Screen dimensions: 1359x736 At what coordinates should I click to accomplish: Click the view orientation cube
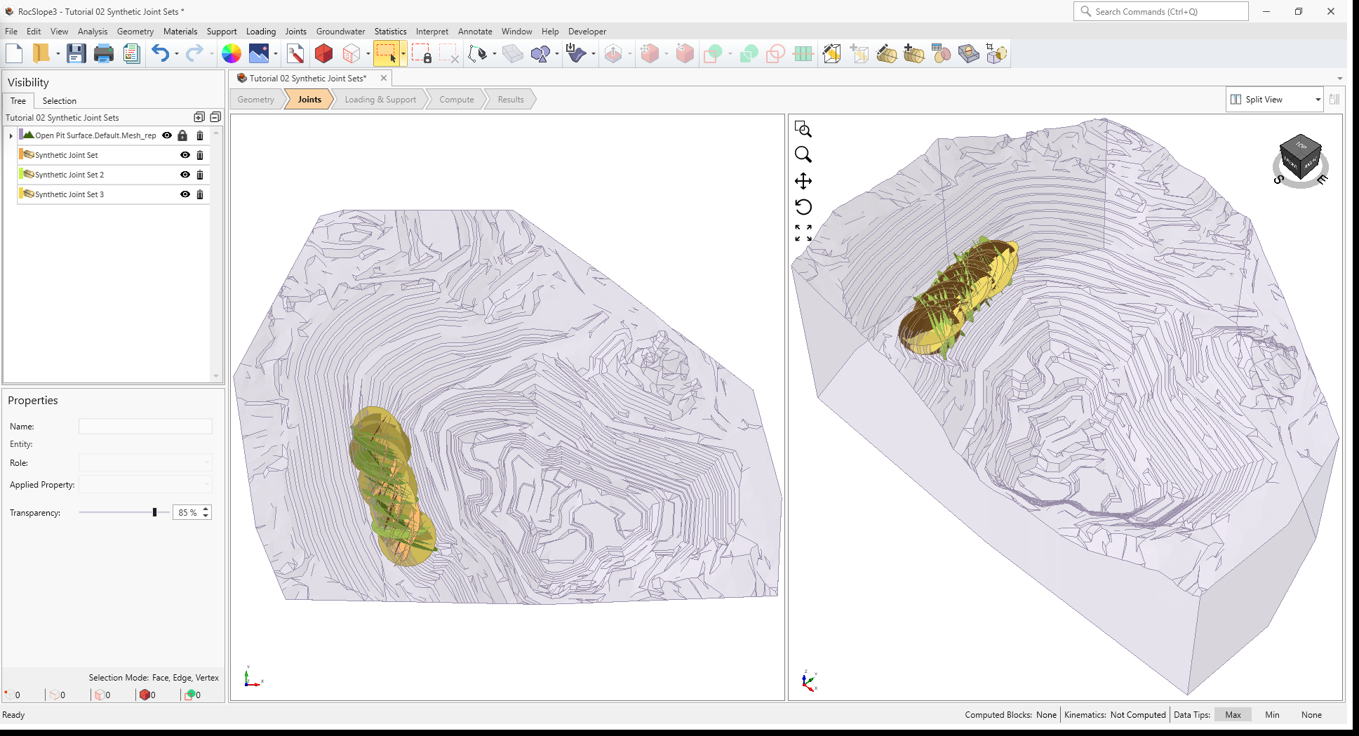point(1300,156)
